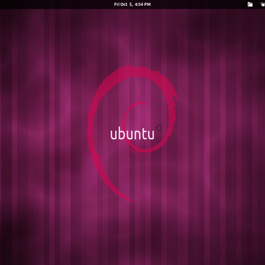
Task: Click the empty left end of the top panel
Action: point(22,4)
